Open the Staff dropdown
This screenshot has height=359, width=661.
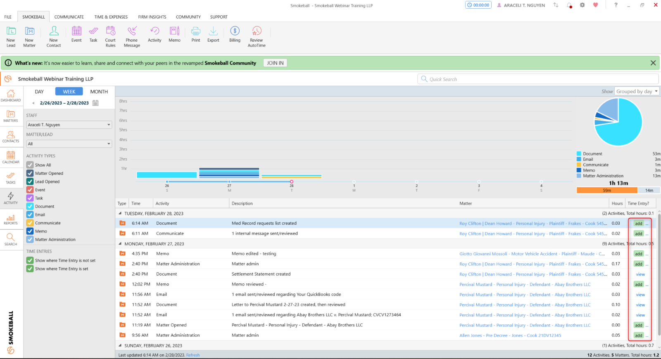[69, 125]
